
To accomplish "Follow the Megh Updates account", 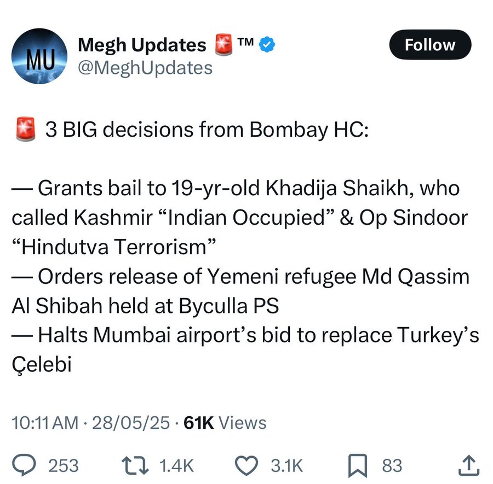I will tap(429, 45).
